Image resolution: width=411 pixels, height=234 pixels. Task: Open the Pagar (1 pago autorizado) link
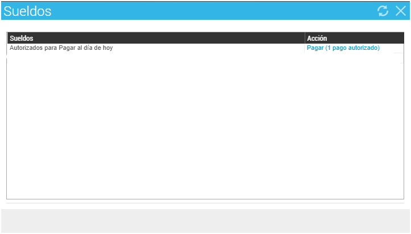[x=343, y=48]
